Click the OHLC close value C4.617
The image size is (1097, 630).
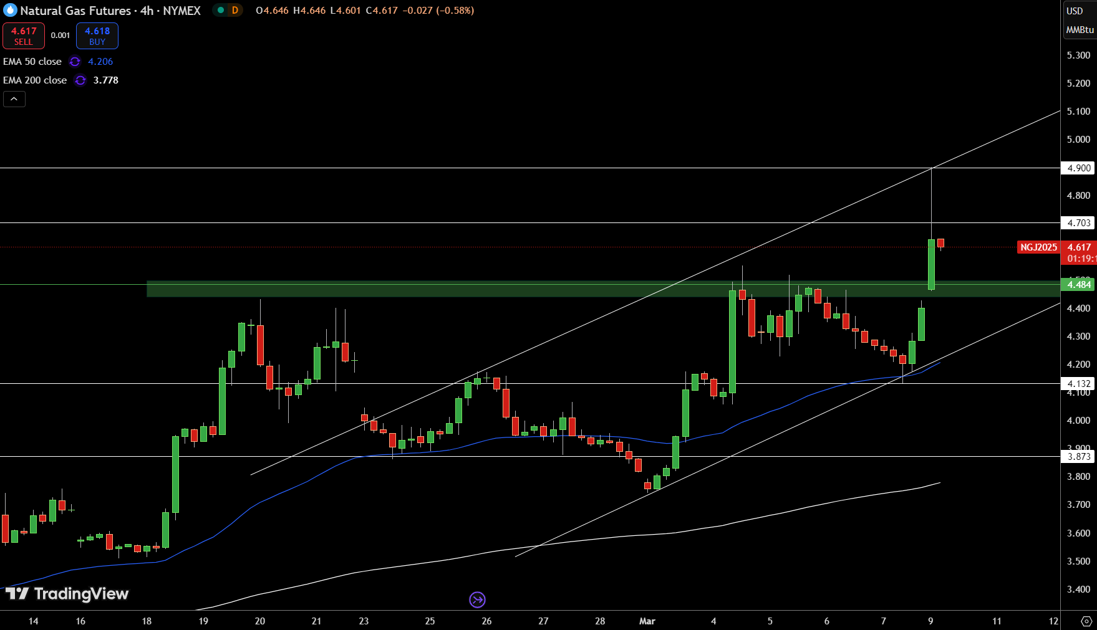(381, 11)
